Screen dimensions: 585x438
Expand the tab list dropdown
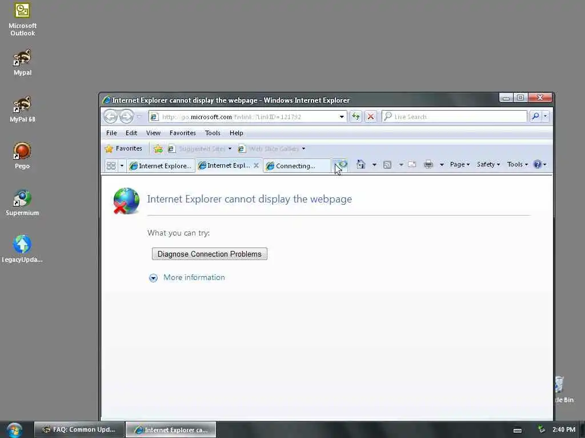[122, 166]
